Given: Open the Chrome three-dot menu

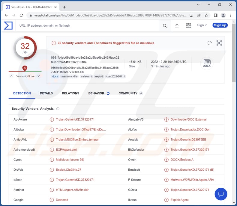Looking at the screenshot, I should (x=231, y=15).
